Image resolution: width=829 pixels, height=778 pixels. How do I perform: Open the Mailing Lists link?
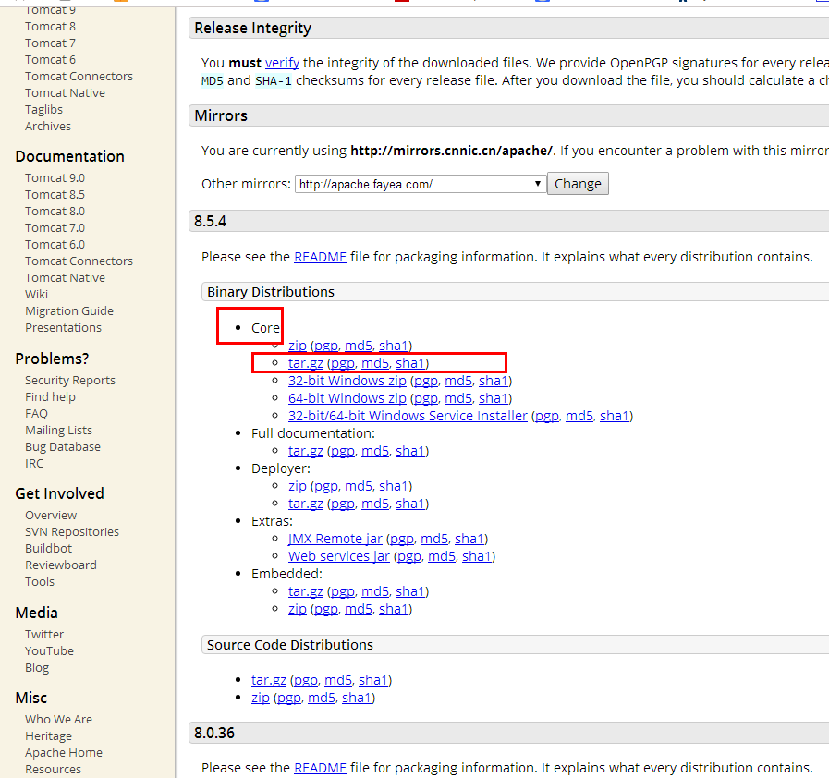click(x=58, y=431)
